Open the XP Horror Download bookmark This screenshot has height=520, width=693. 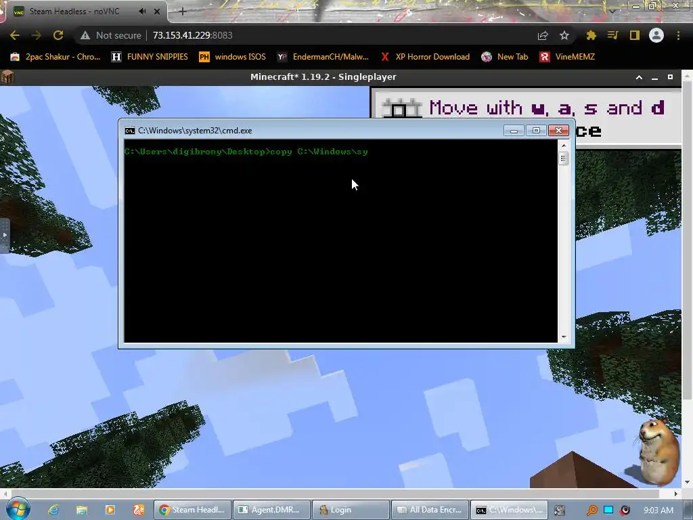(x=426, y=57)
